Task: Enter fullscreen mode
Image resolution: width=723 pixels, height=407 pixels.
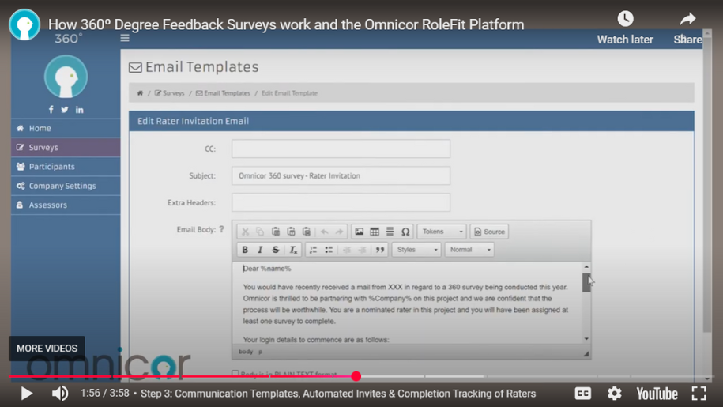Action: [699, 393]
